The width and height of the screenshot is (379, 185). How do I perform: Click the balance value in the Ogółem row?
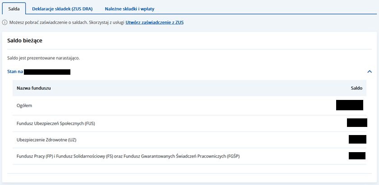click(x=349, y=105)
